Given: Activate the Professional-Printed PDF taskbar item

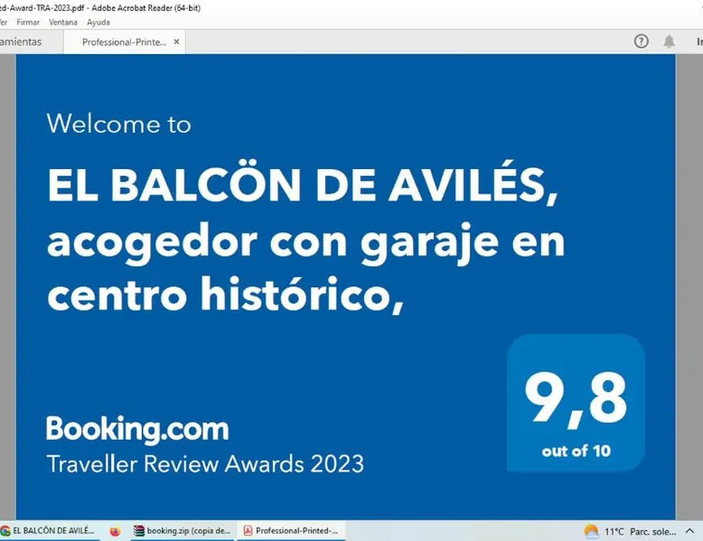Looking at the screenshot, I should point(291,531).
